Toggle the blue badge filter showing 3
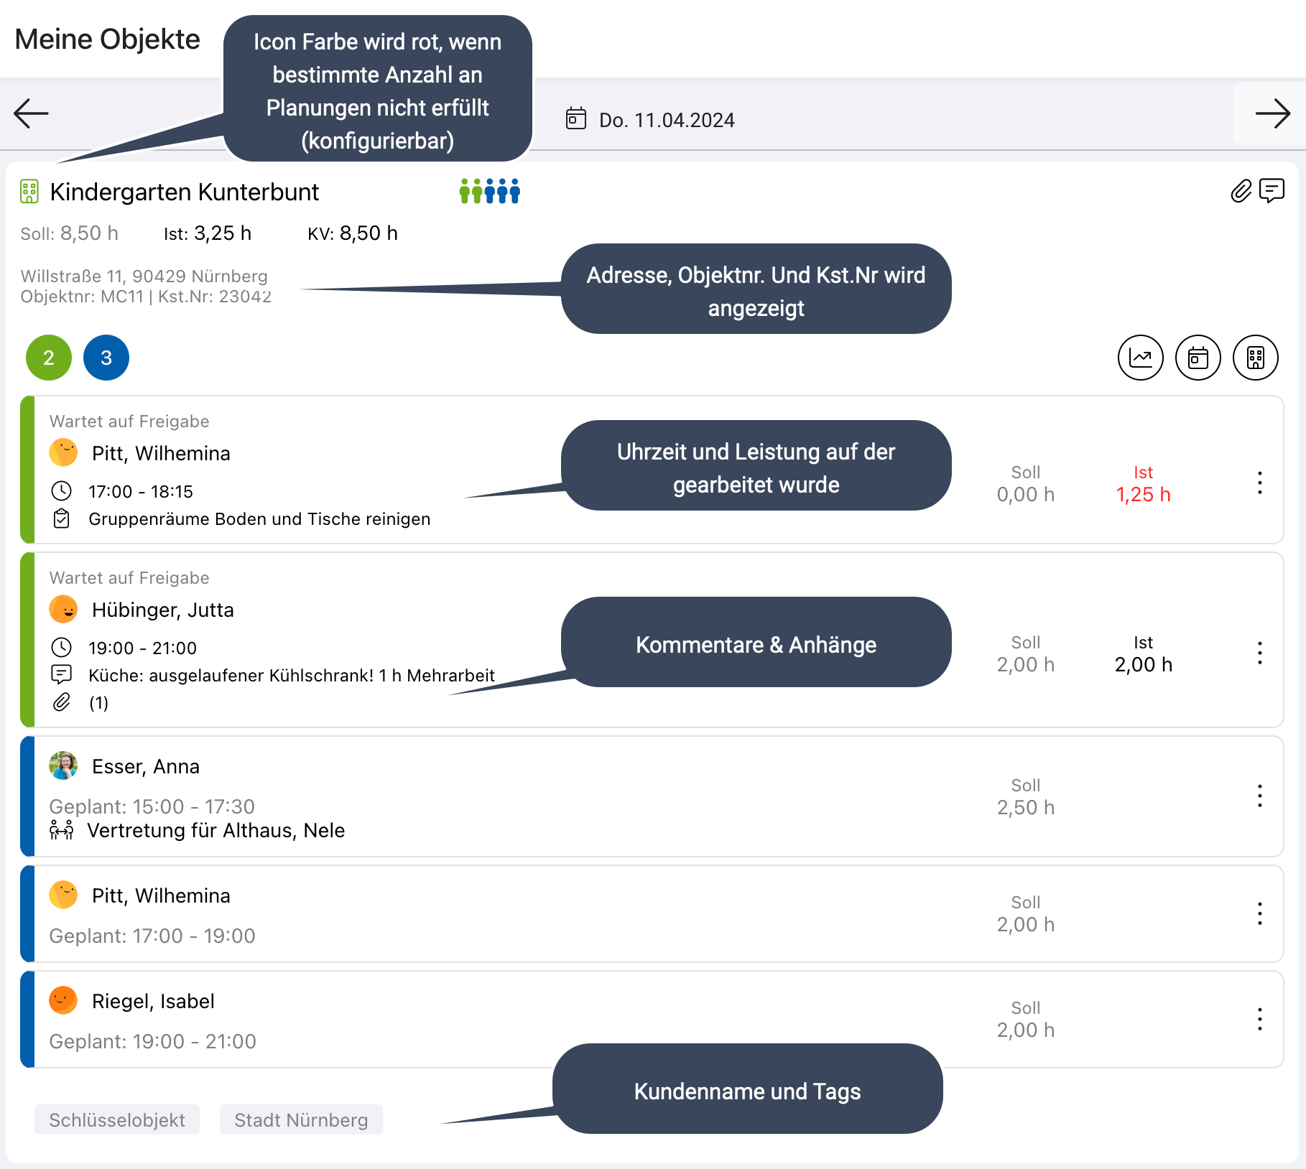The height and width of the screenshot is (1169, 1306). coord(106,358)
